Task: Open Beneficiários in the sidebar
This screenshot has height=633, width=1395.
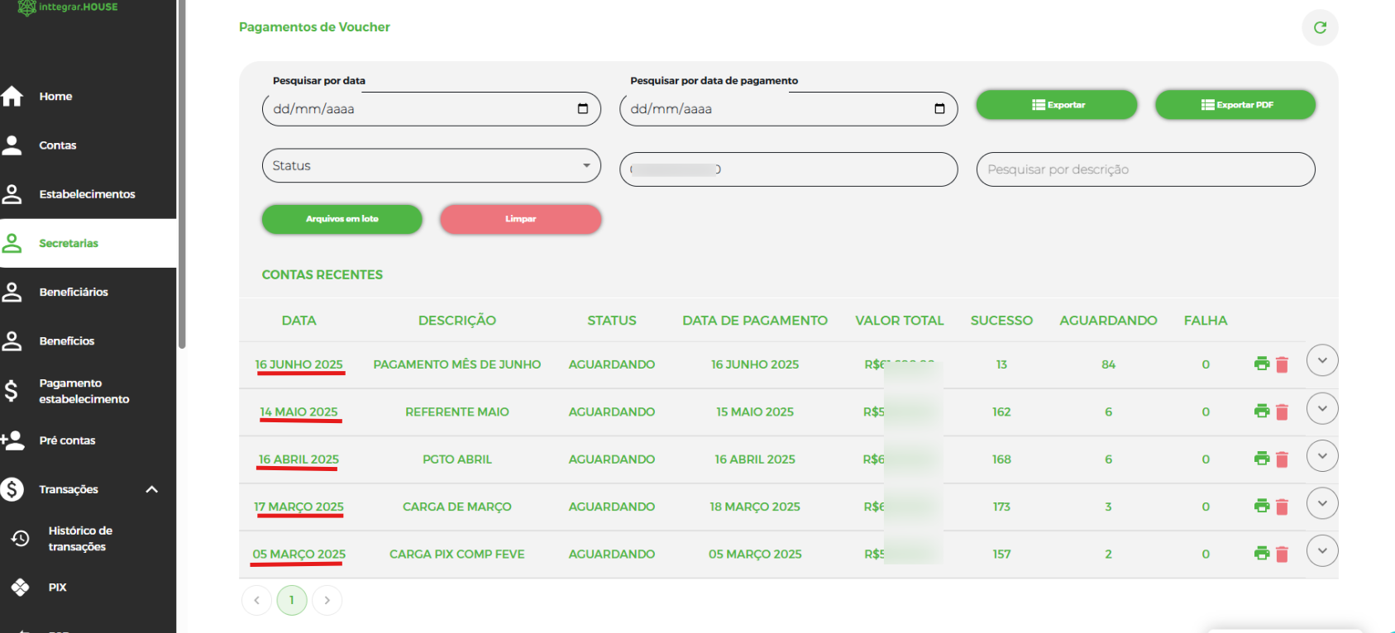Action: 74,292
